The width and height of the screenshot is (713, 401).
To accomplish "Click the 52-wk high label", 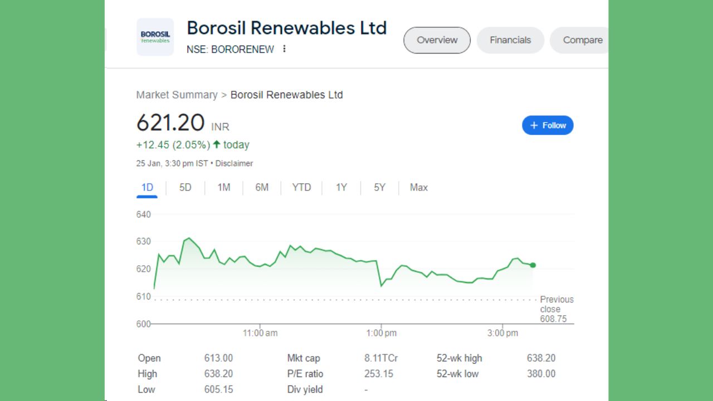I will [459, 358].
